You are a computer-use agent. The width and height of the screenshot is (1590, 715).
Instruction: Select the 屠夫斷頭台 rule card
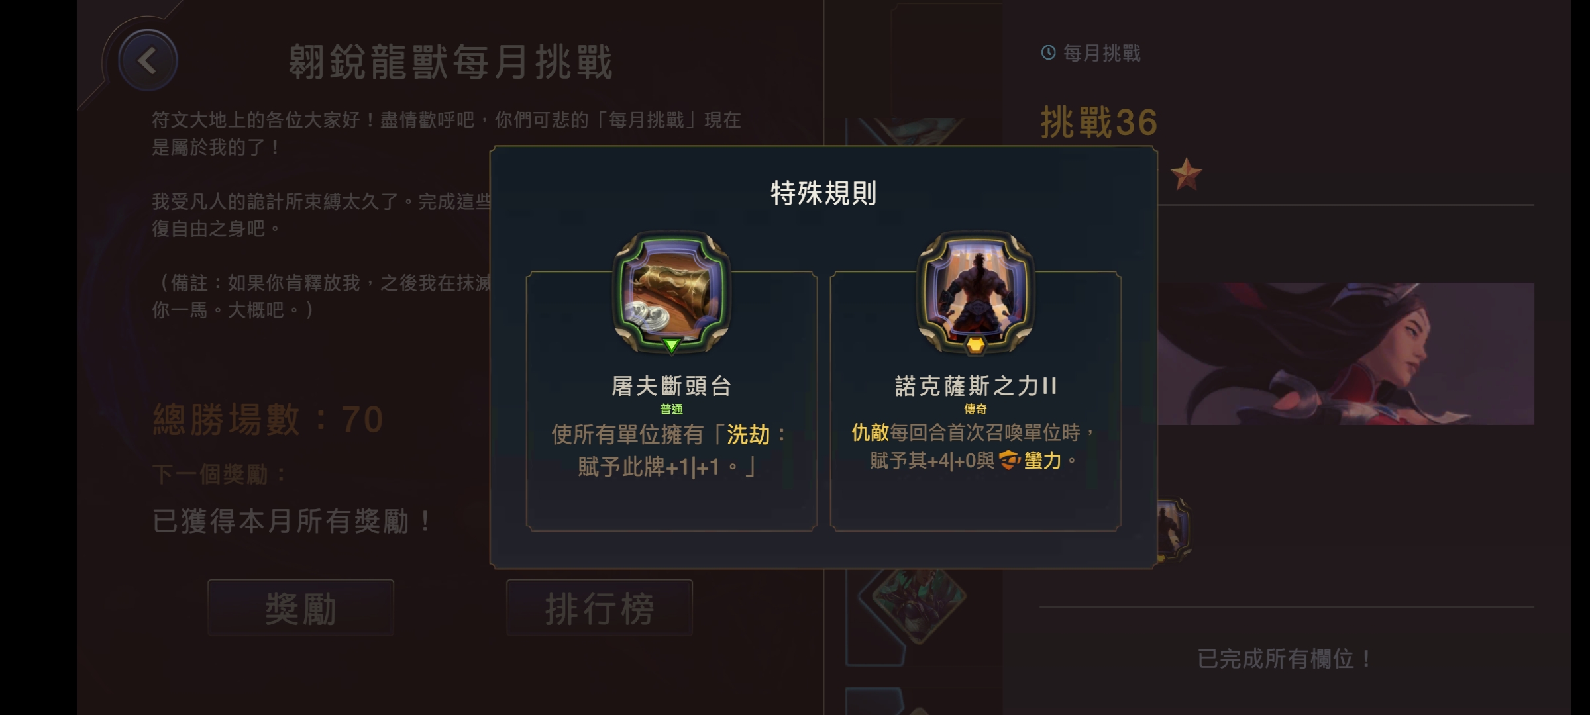click(x=671, y=401)
